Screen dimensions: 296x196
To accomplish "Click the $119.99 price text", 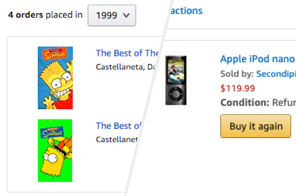I will [238, 88].
